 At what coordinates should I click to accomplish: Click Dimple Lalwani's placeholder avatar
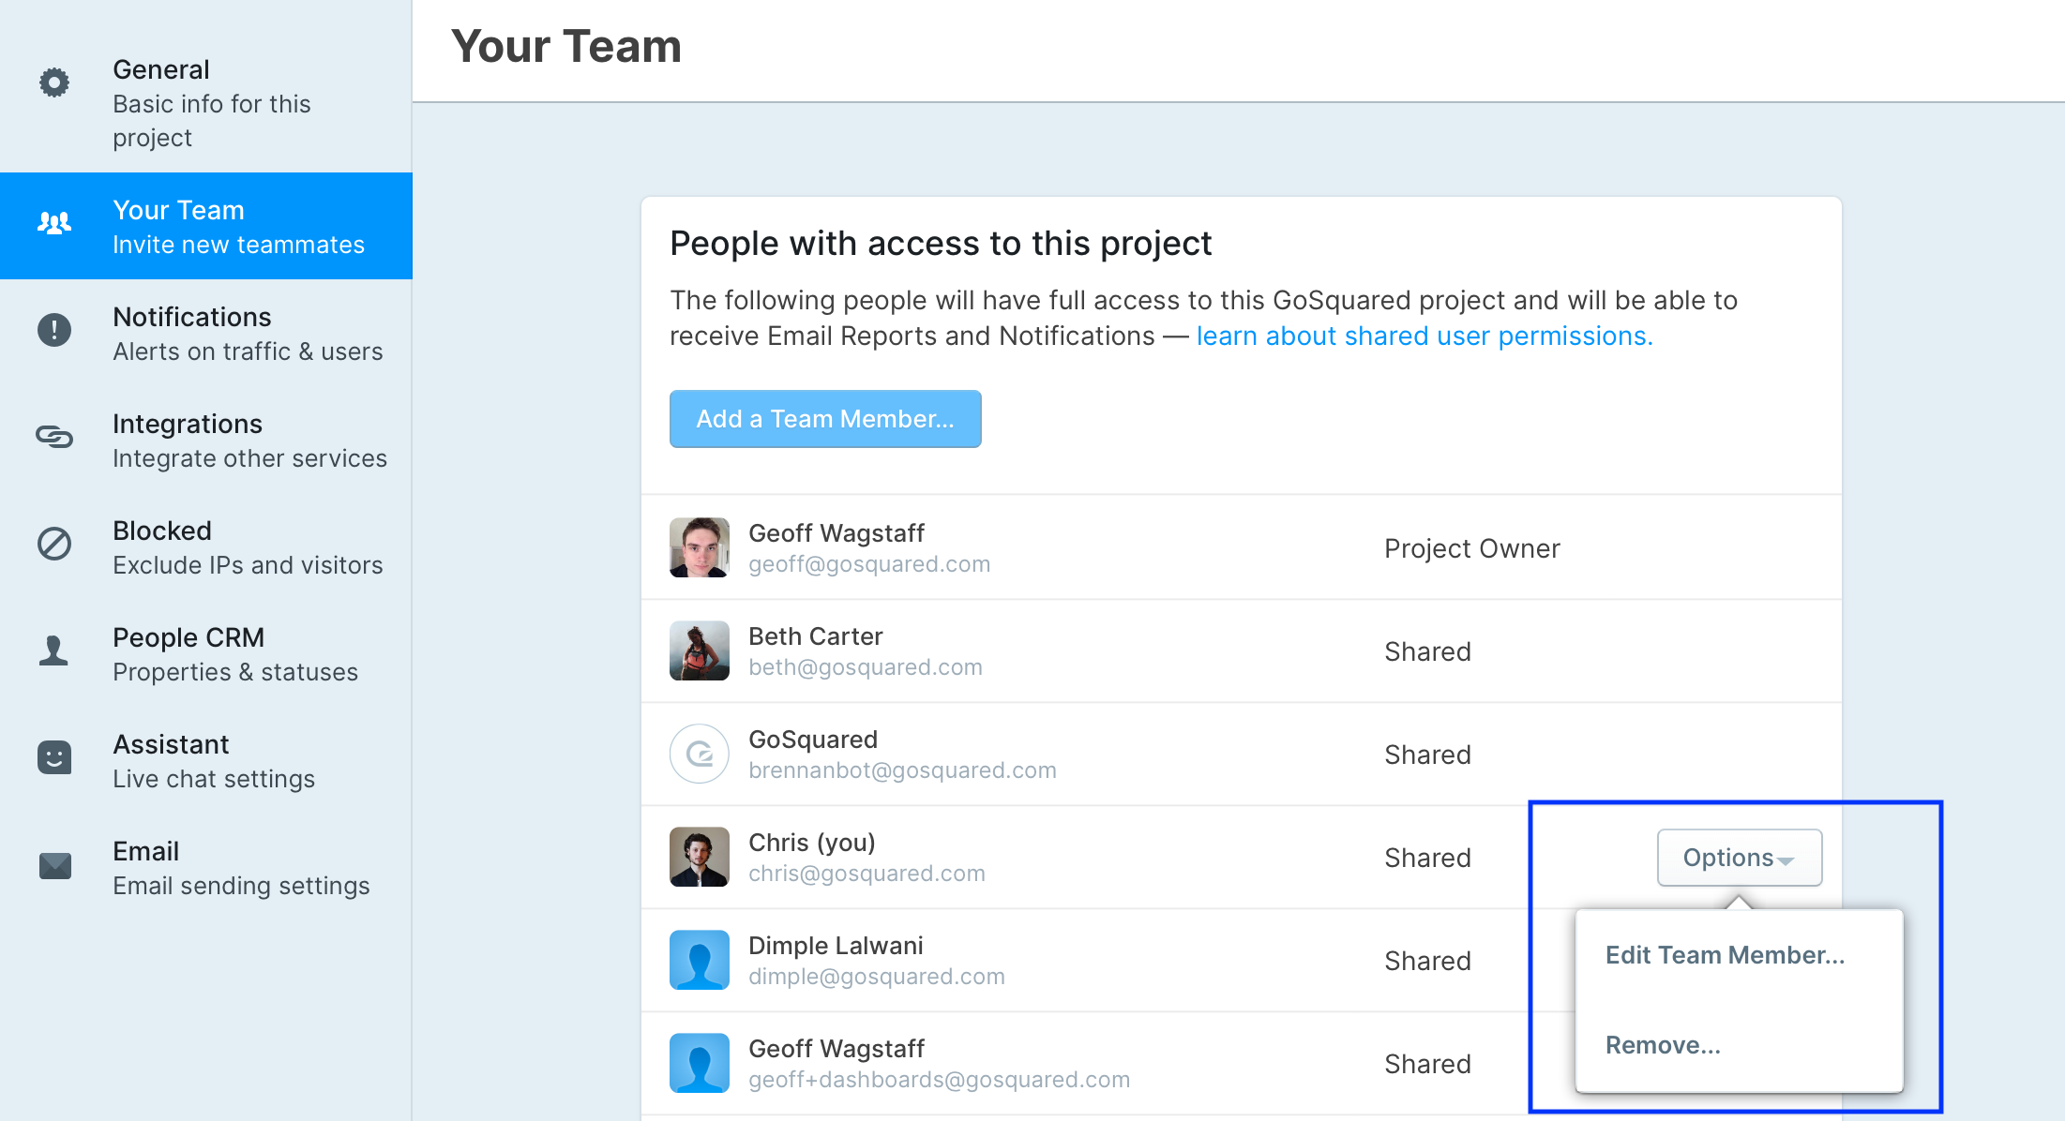[700, 960]
